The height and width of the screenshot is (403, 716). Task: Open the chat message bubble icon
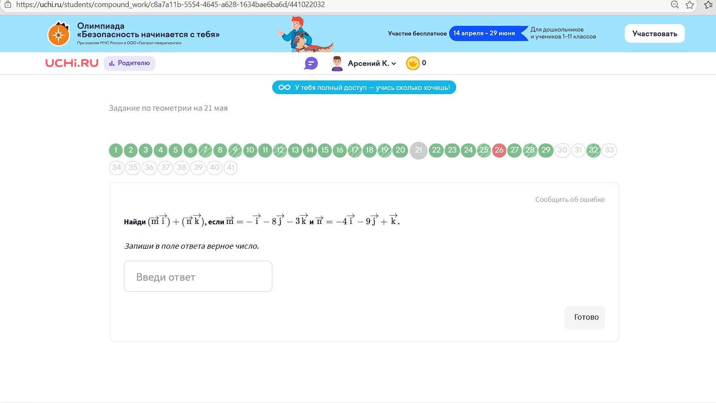[x=311, y=63]
